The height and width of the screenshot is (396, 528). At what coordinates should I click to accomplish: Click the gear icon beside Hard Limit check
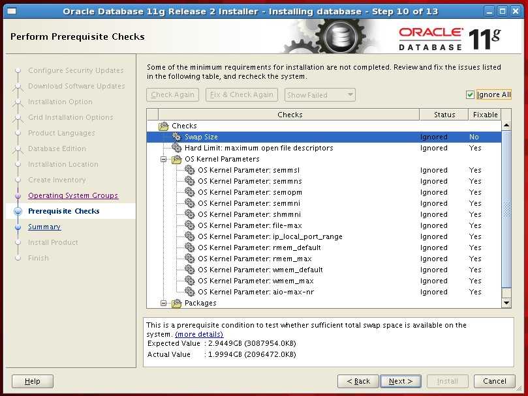click(176, 148)
